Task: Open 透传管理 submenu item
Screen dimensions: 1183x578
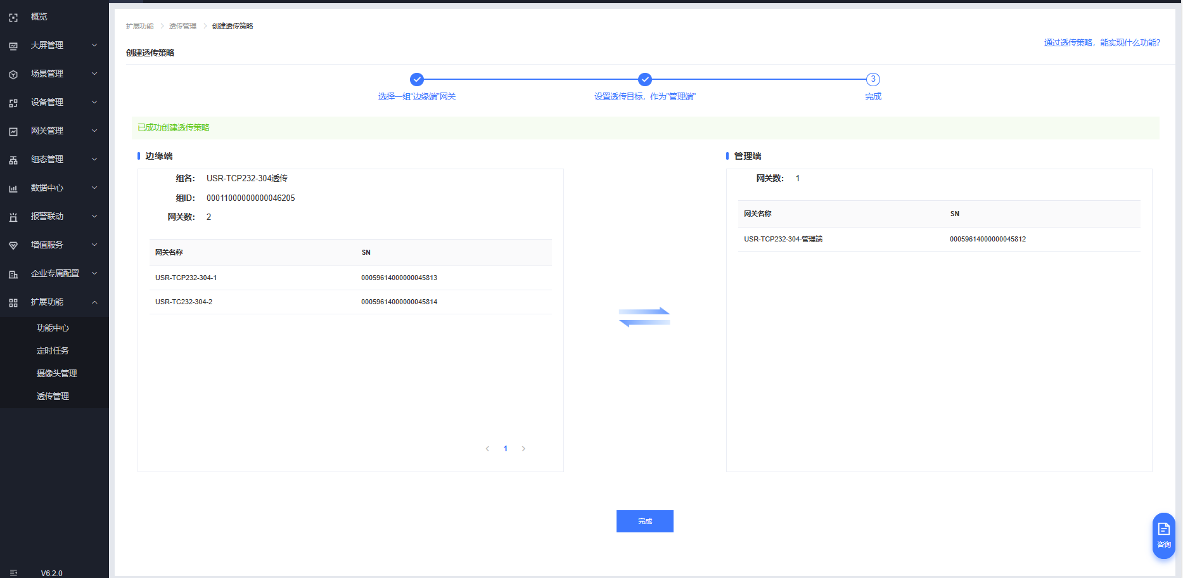Action: 53,396
